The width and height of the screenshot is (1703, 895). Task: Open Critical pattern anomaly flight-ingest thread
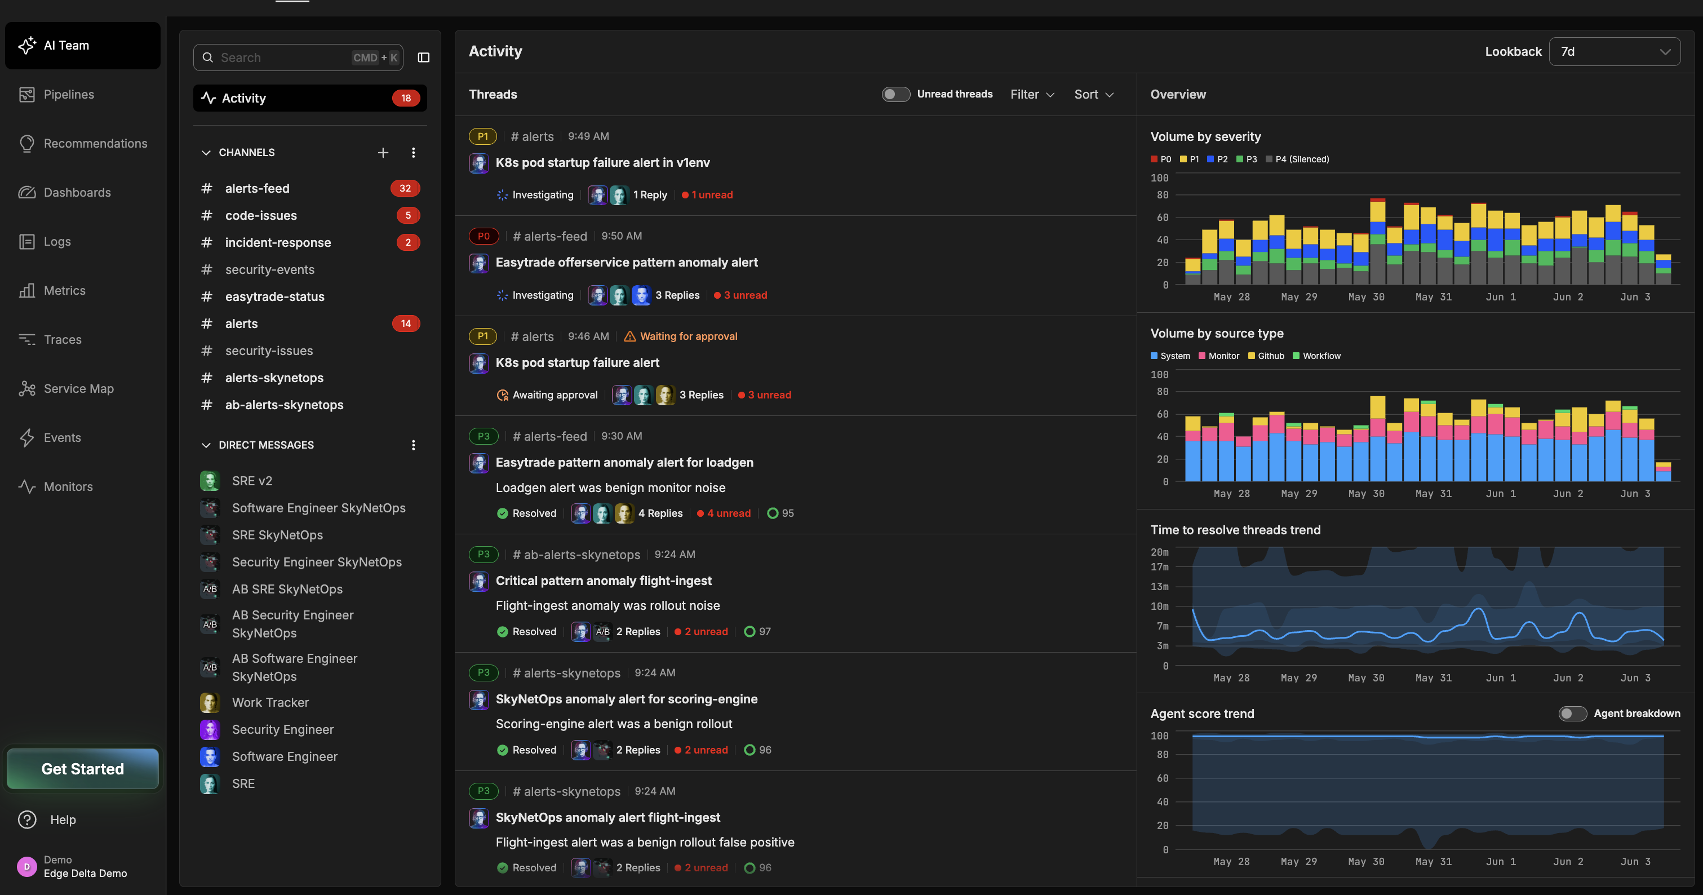pos(603,581)
